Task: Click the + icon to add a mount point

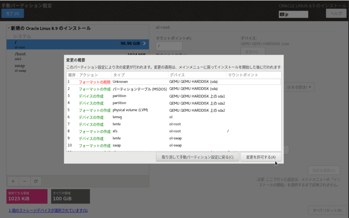Action: click(13, 181)
